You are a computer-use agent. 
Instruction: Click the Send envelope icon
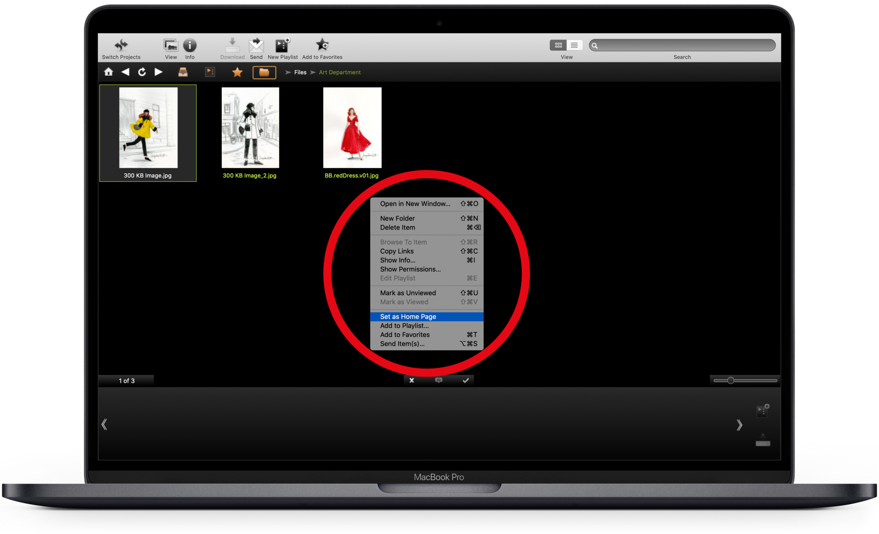pyautogui.click(x=256, y=45)
